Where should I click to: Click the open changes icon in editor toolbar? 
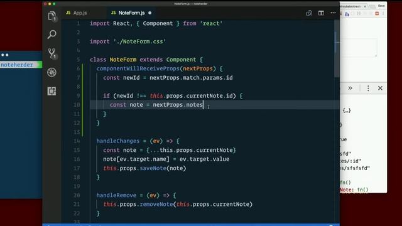pos(309,13)
